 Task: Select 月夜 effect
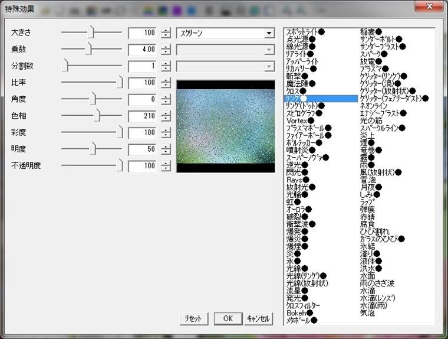(x=371, y=187)
